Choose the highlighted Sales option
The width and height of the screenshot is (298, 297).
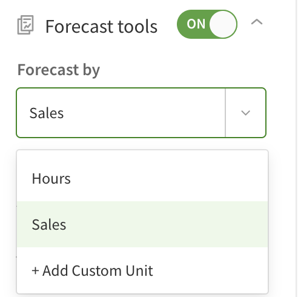pyautogui.click(x=142, y=224)
